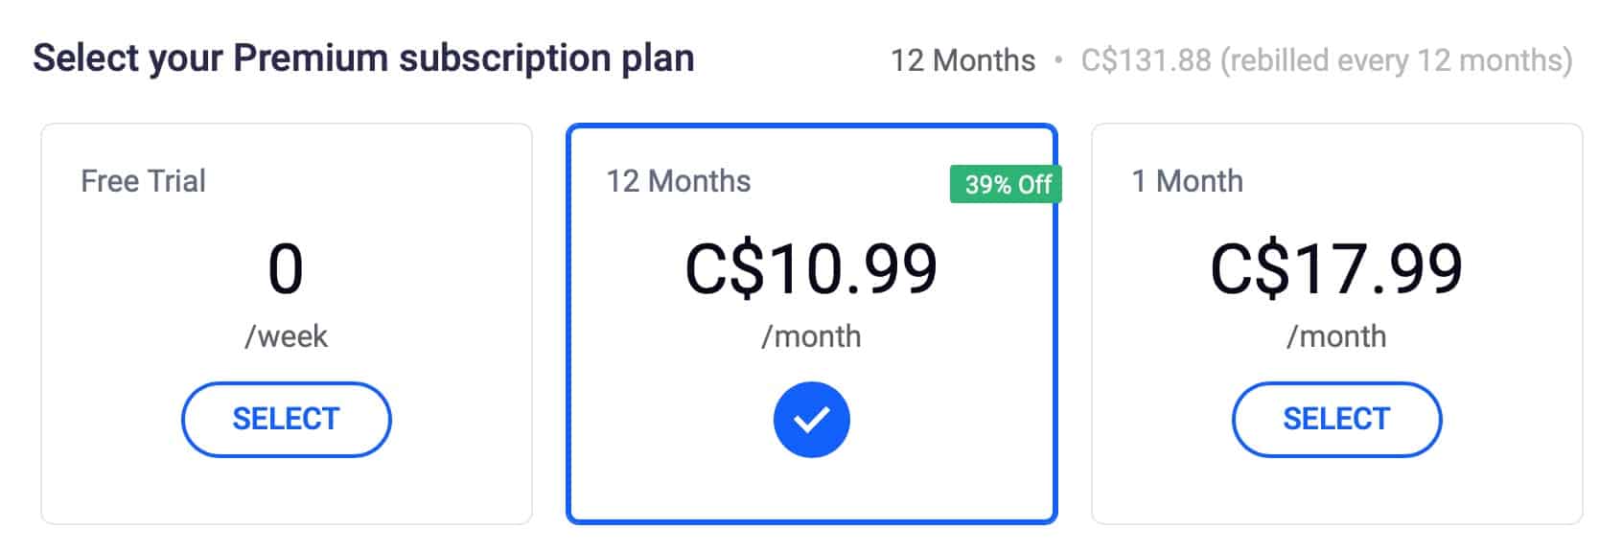The height and width of the screenshot is (552, 1622).
Task: Click blank space below checkmark in 12 Months card
Action: coord(811,491)
